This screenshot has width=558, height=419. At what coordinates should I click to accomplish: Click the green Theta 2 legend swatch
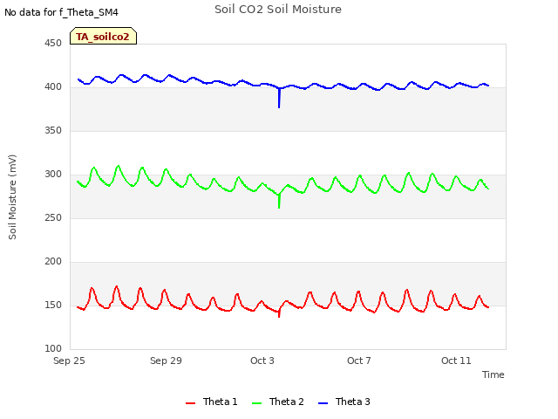point(257,403)
